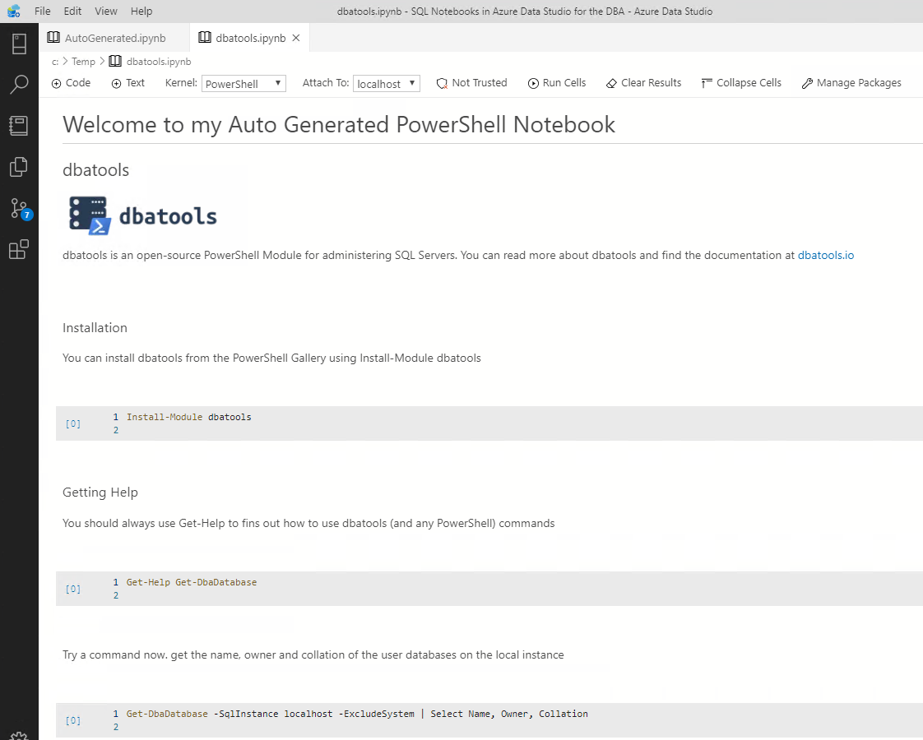Click the Welcome to my Auto Generated heading
Viewport: 923px width, 740px height.
[339, 125]
